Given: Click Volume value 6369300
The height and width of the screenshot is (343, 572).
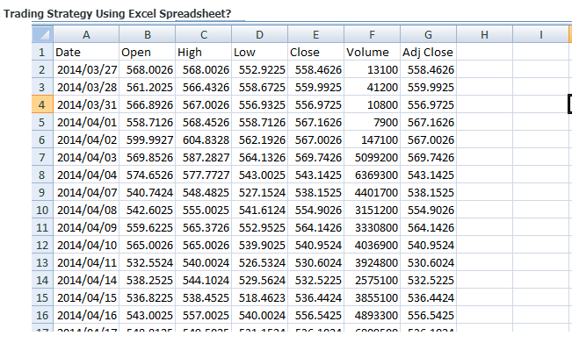Looking at the screenshot, I should tap(372, 175).
